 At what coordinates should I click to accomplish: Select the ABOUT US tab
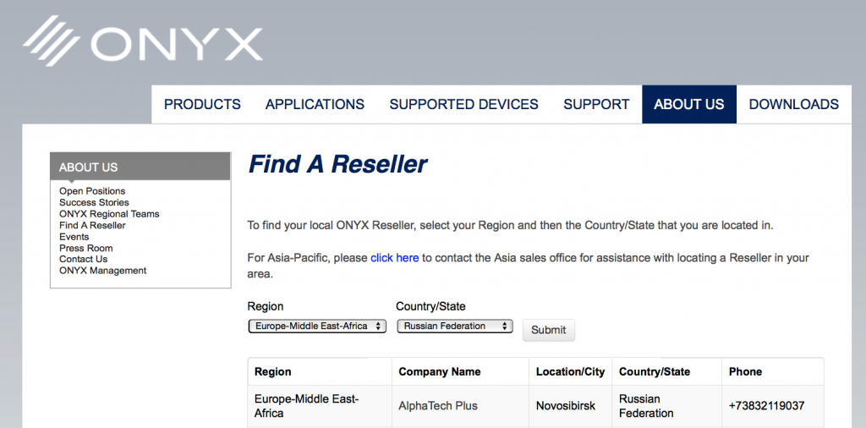coord(688,104)
